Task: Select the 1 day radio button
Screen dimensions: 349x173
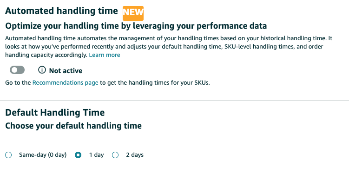Action: [x=78, y=155]
